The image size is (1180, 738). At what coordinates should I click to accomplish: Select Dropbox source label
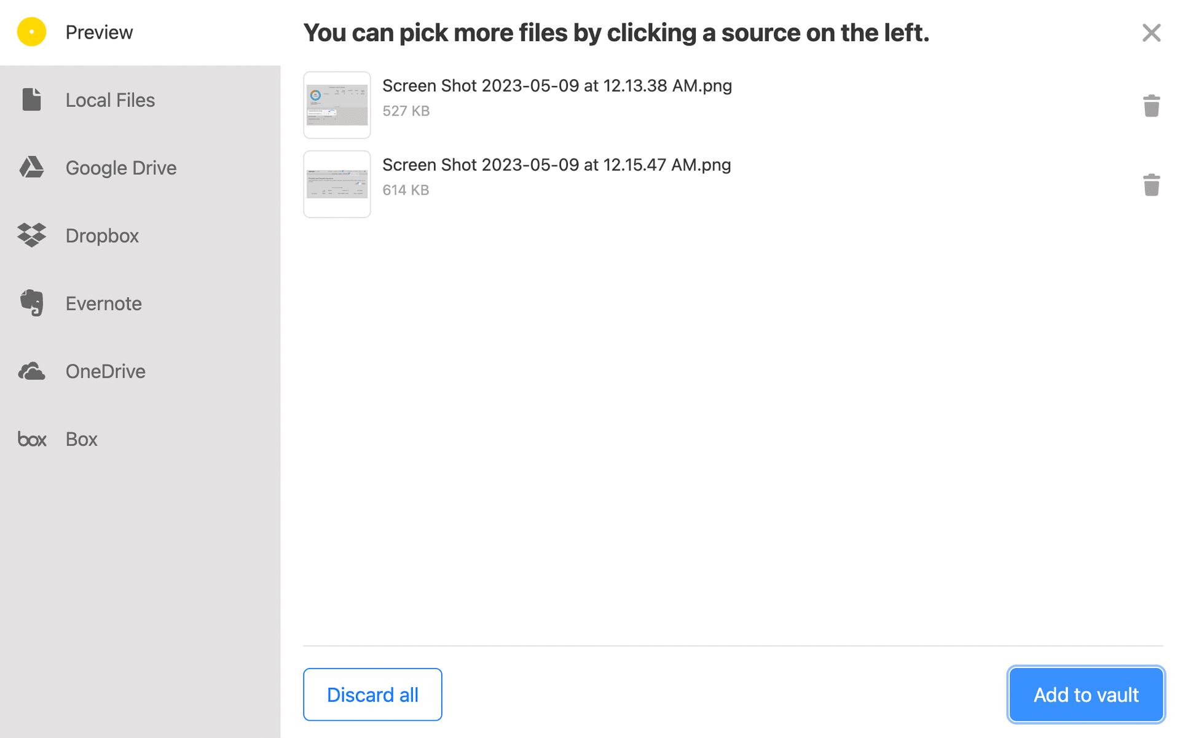pos(102,236)
